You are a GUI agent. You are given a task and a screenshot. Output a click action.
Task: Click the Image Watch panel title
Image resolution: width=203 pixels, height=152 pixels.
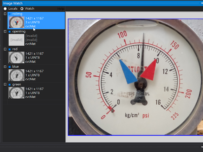pos(13,3)
